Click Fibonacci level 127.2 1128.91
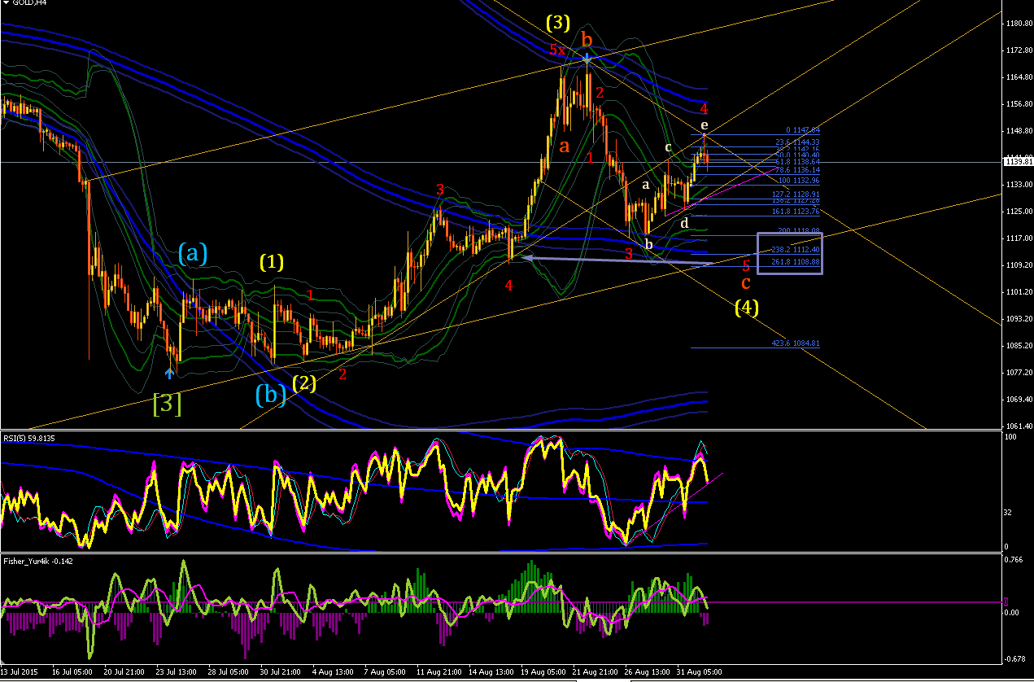Screen dimensions: 1034x682 pyautogui.click(x=796, y=194)
